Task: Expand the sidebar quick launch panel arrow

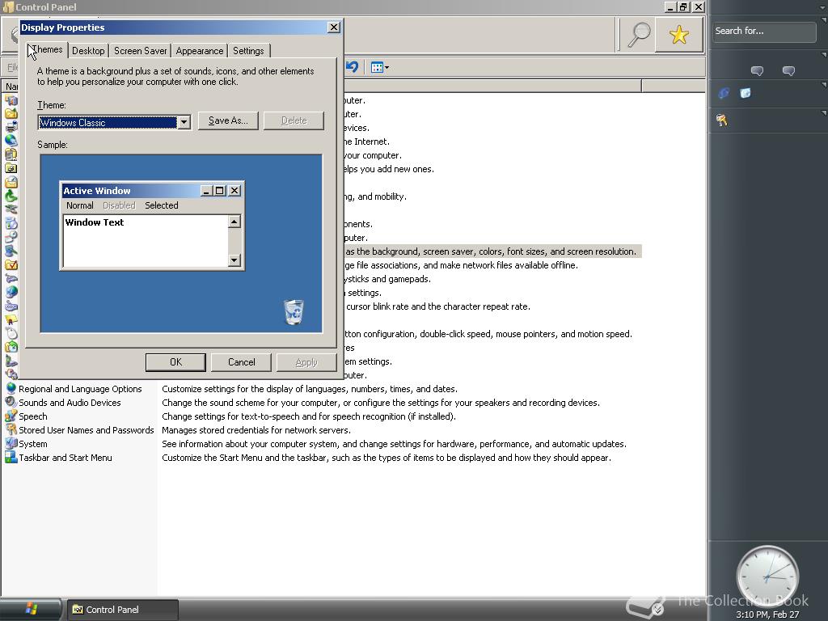Action: click(x=824, y=84)
